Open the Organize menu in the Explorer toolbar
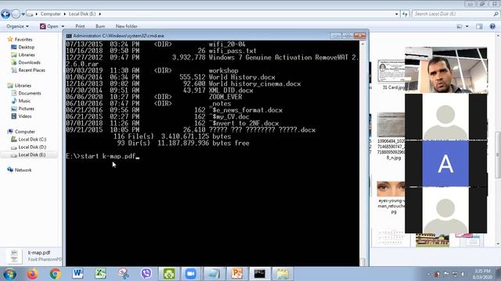The width and height of the screenshot is (501, 281). click(17, 26)
